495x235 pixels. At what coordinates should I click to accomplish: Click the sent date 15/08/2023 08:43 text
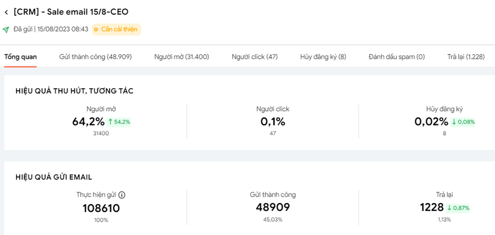point(63,30)
